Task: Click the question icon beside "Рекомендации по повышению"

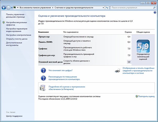Action: pos(43,78)
